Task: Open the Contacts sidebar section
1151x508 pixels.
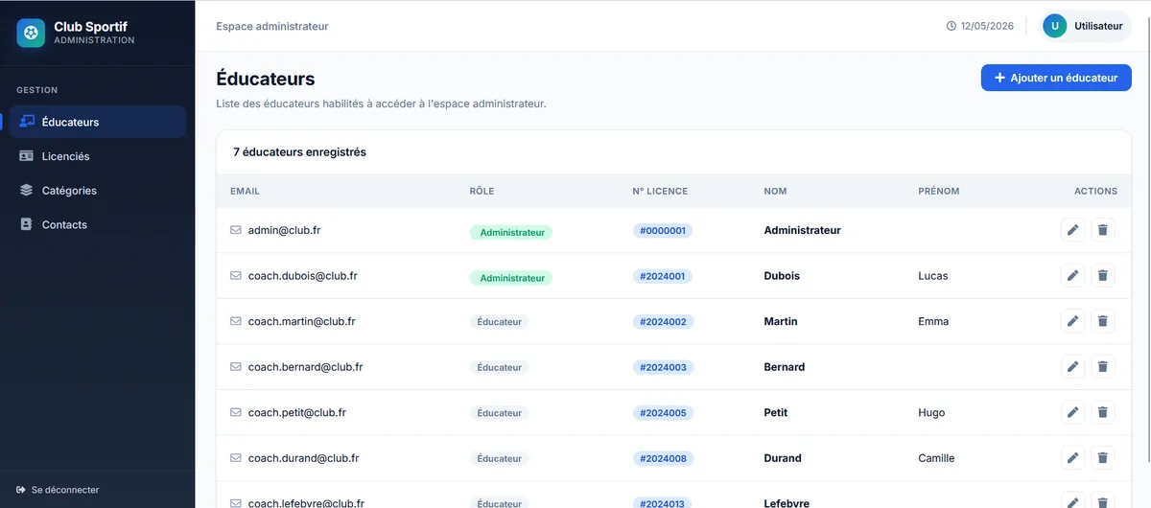Action: pyautogui.click(x=98, y=224)
